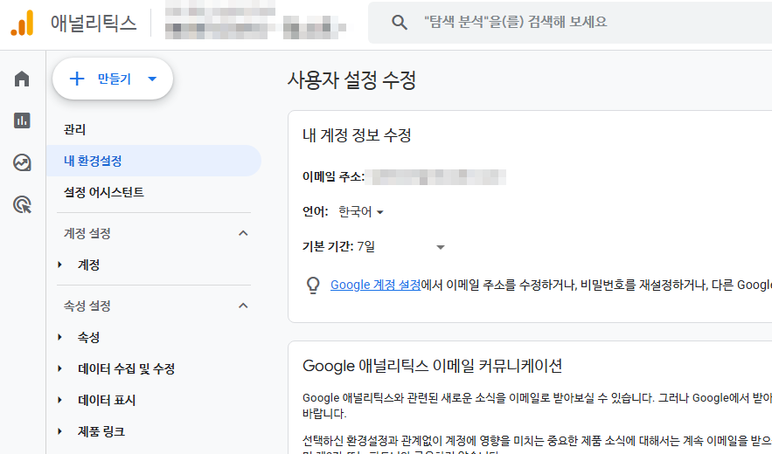Expand the 속성 tree arrow

pyautogui.click(x=59, y=337)
